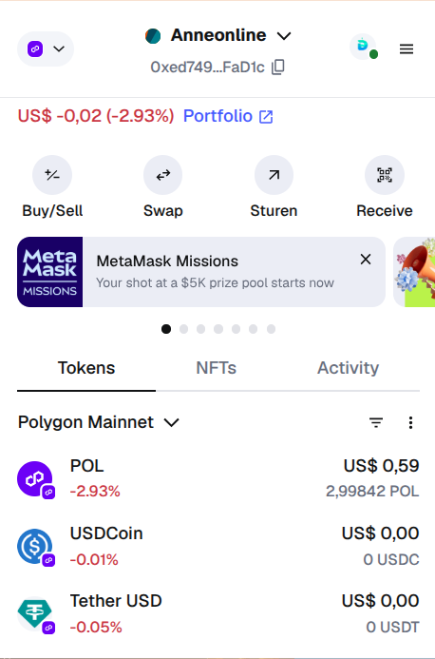Open the MetaMask Missions banner
This screenshot has width=435, height=659.
201,272
